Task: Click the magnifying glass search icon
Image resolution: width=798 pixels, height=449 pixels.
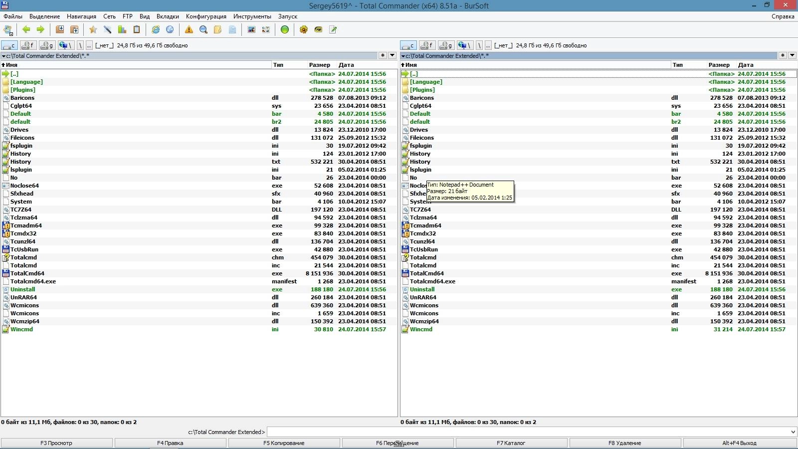Action: pos(203,29)
